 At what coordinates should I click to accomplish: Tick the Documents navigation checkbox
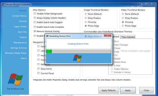click(38, 69)
